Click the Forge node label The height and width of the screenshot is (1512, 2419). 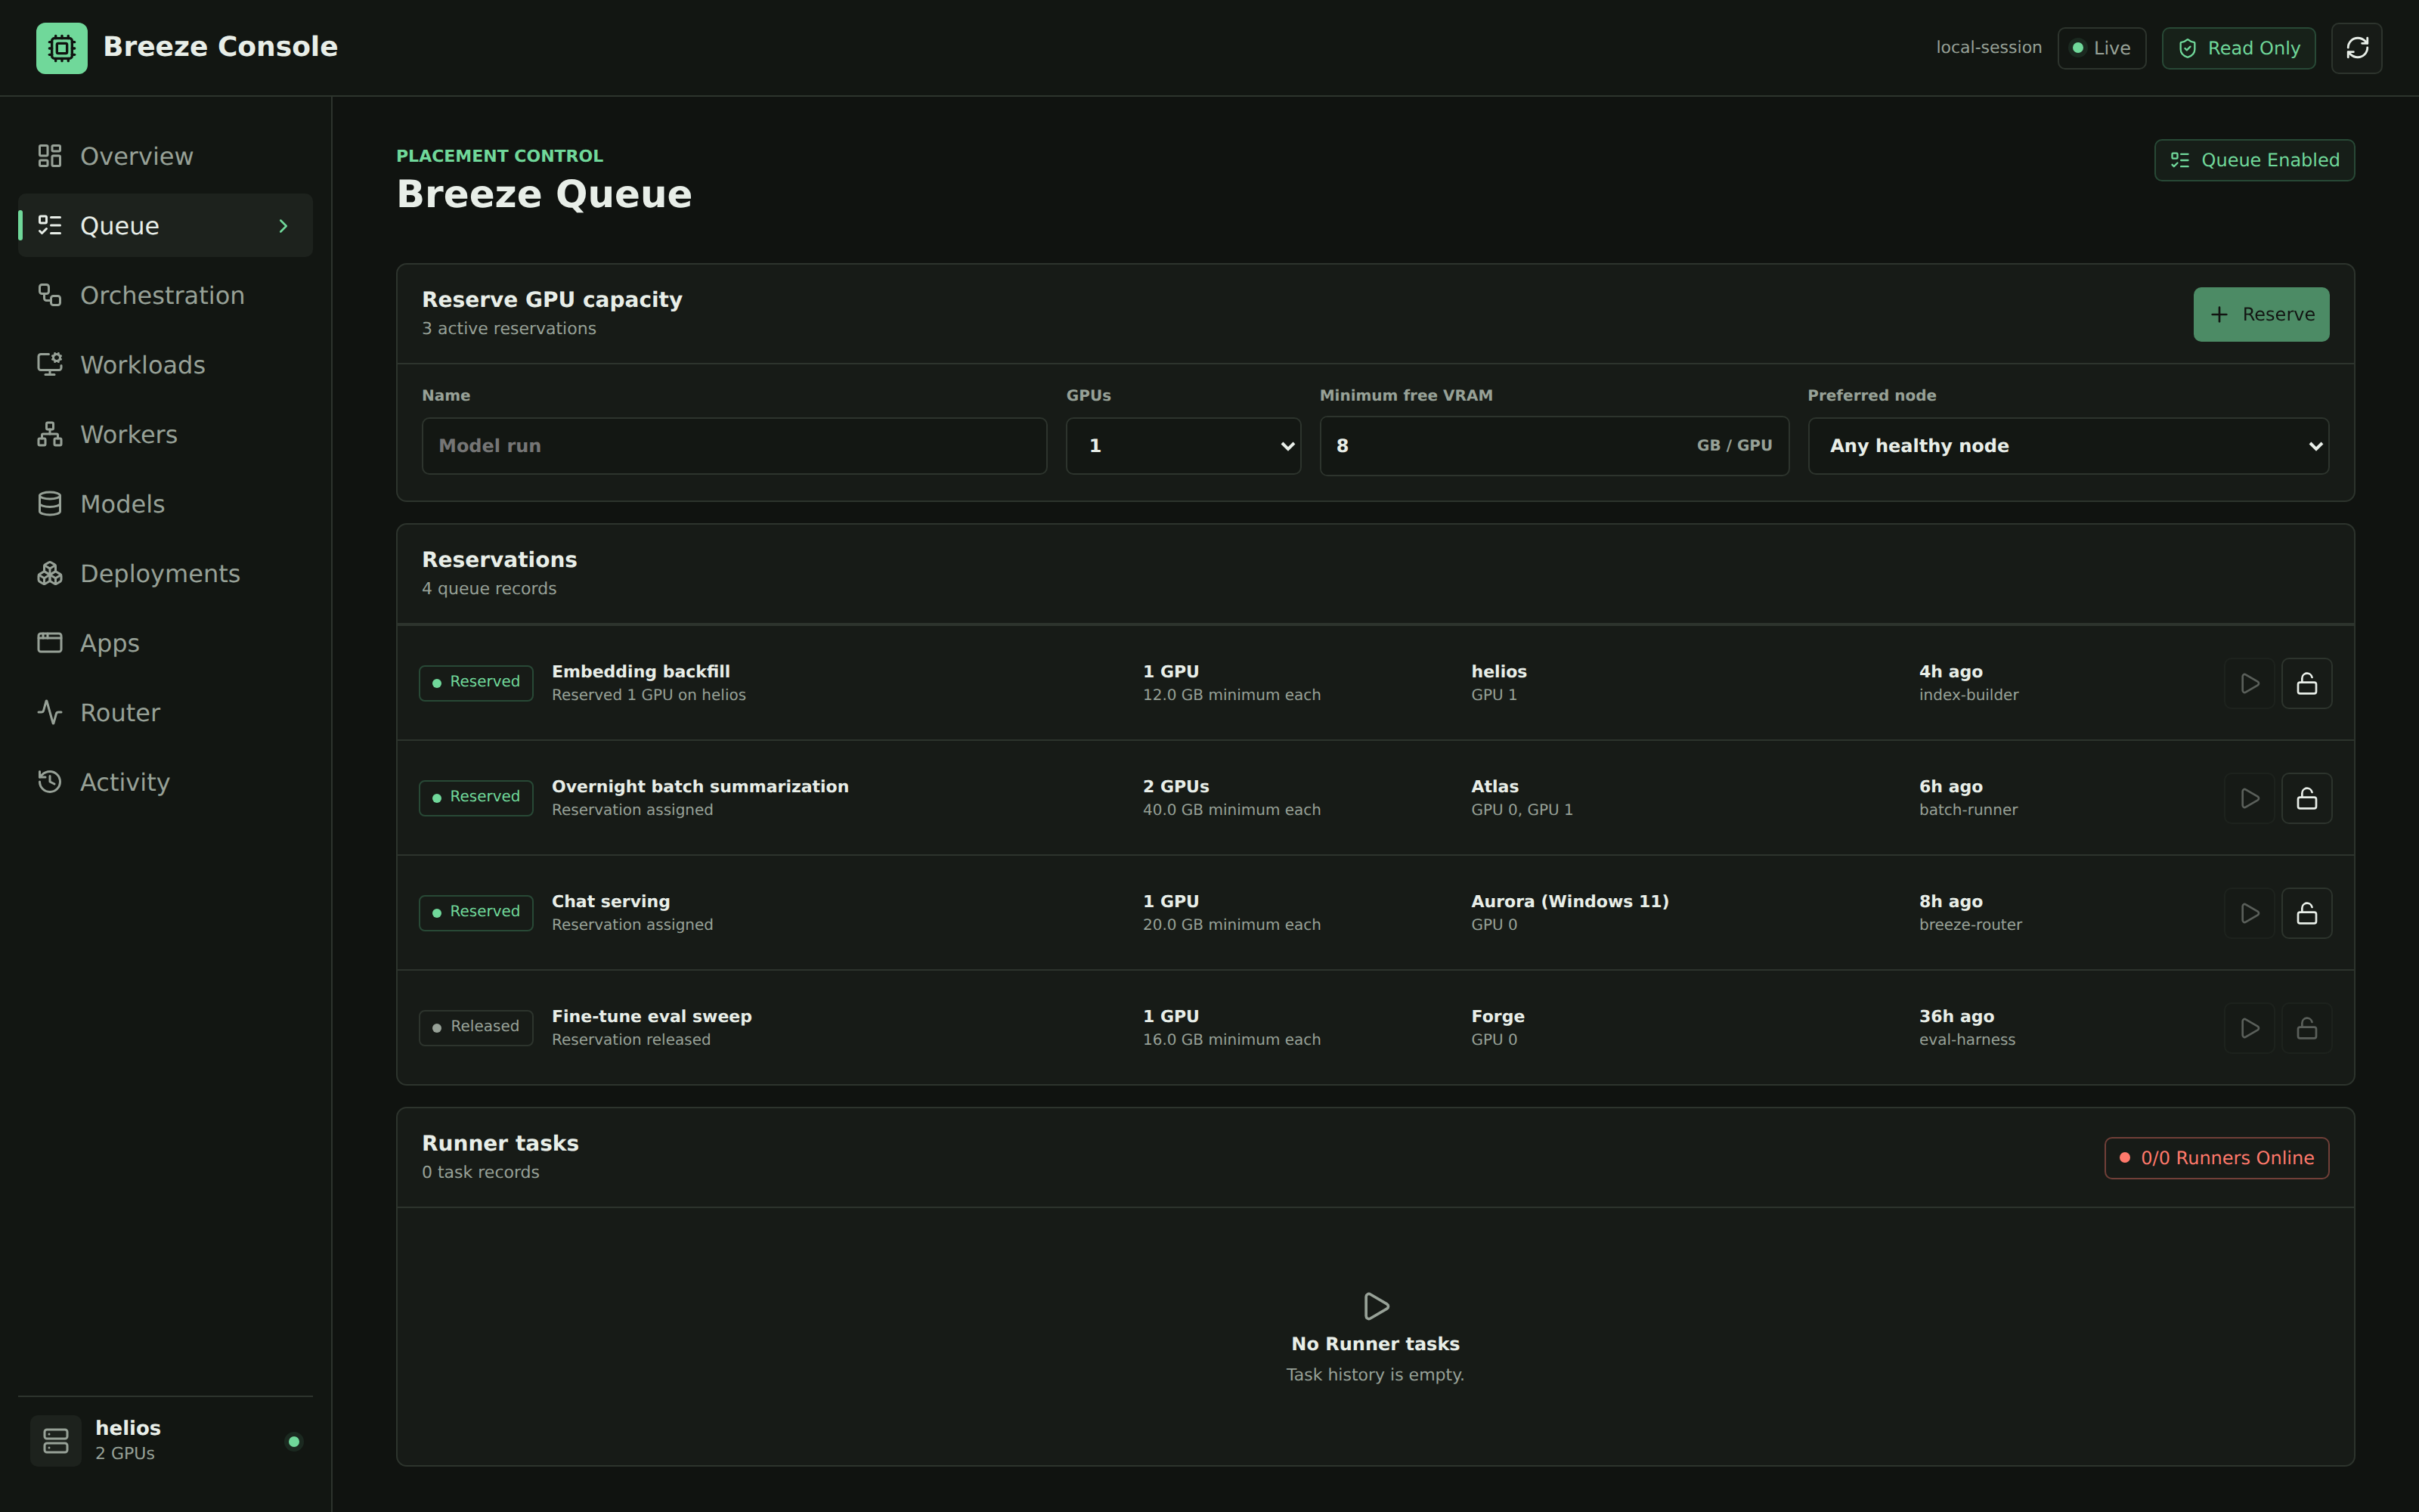click(1498, 1017)
